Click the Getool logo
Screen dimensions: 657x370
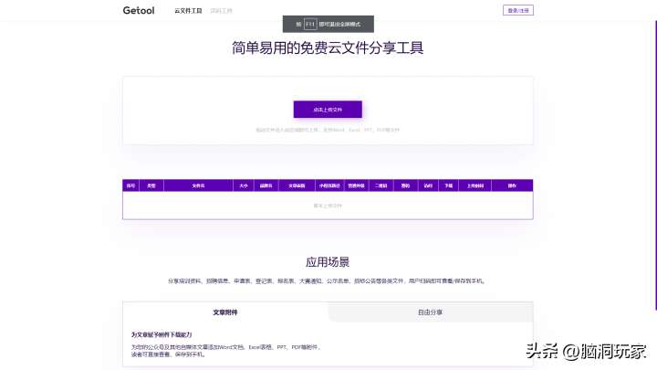pos(139,10)
